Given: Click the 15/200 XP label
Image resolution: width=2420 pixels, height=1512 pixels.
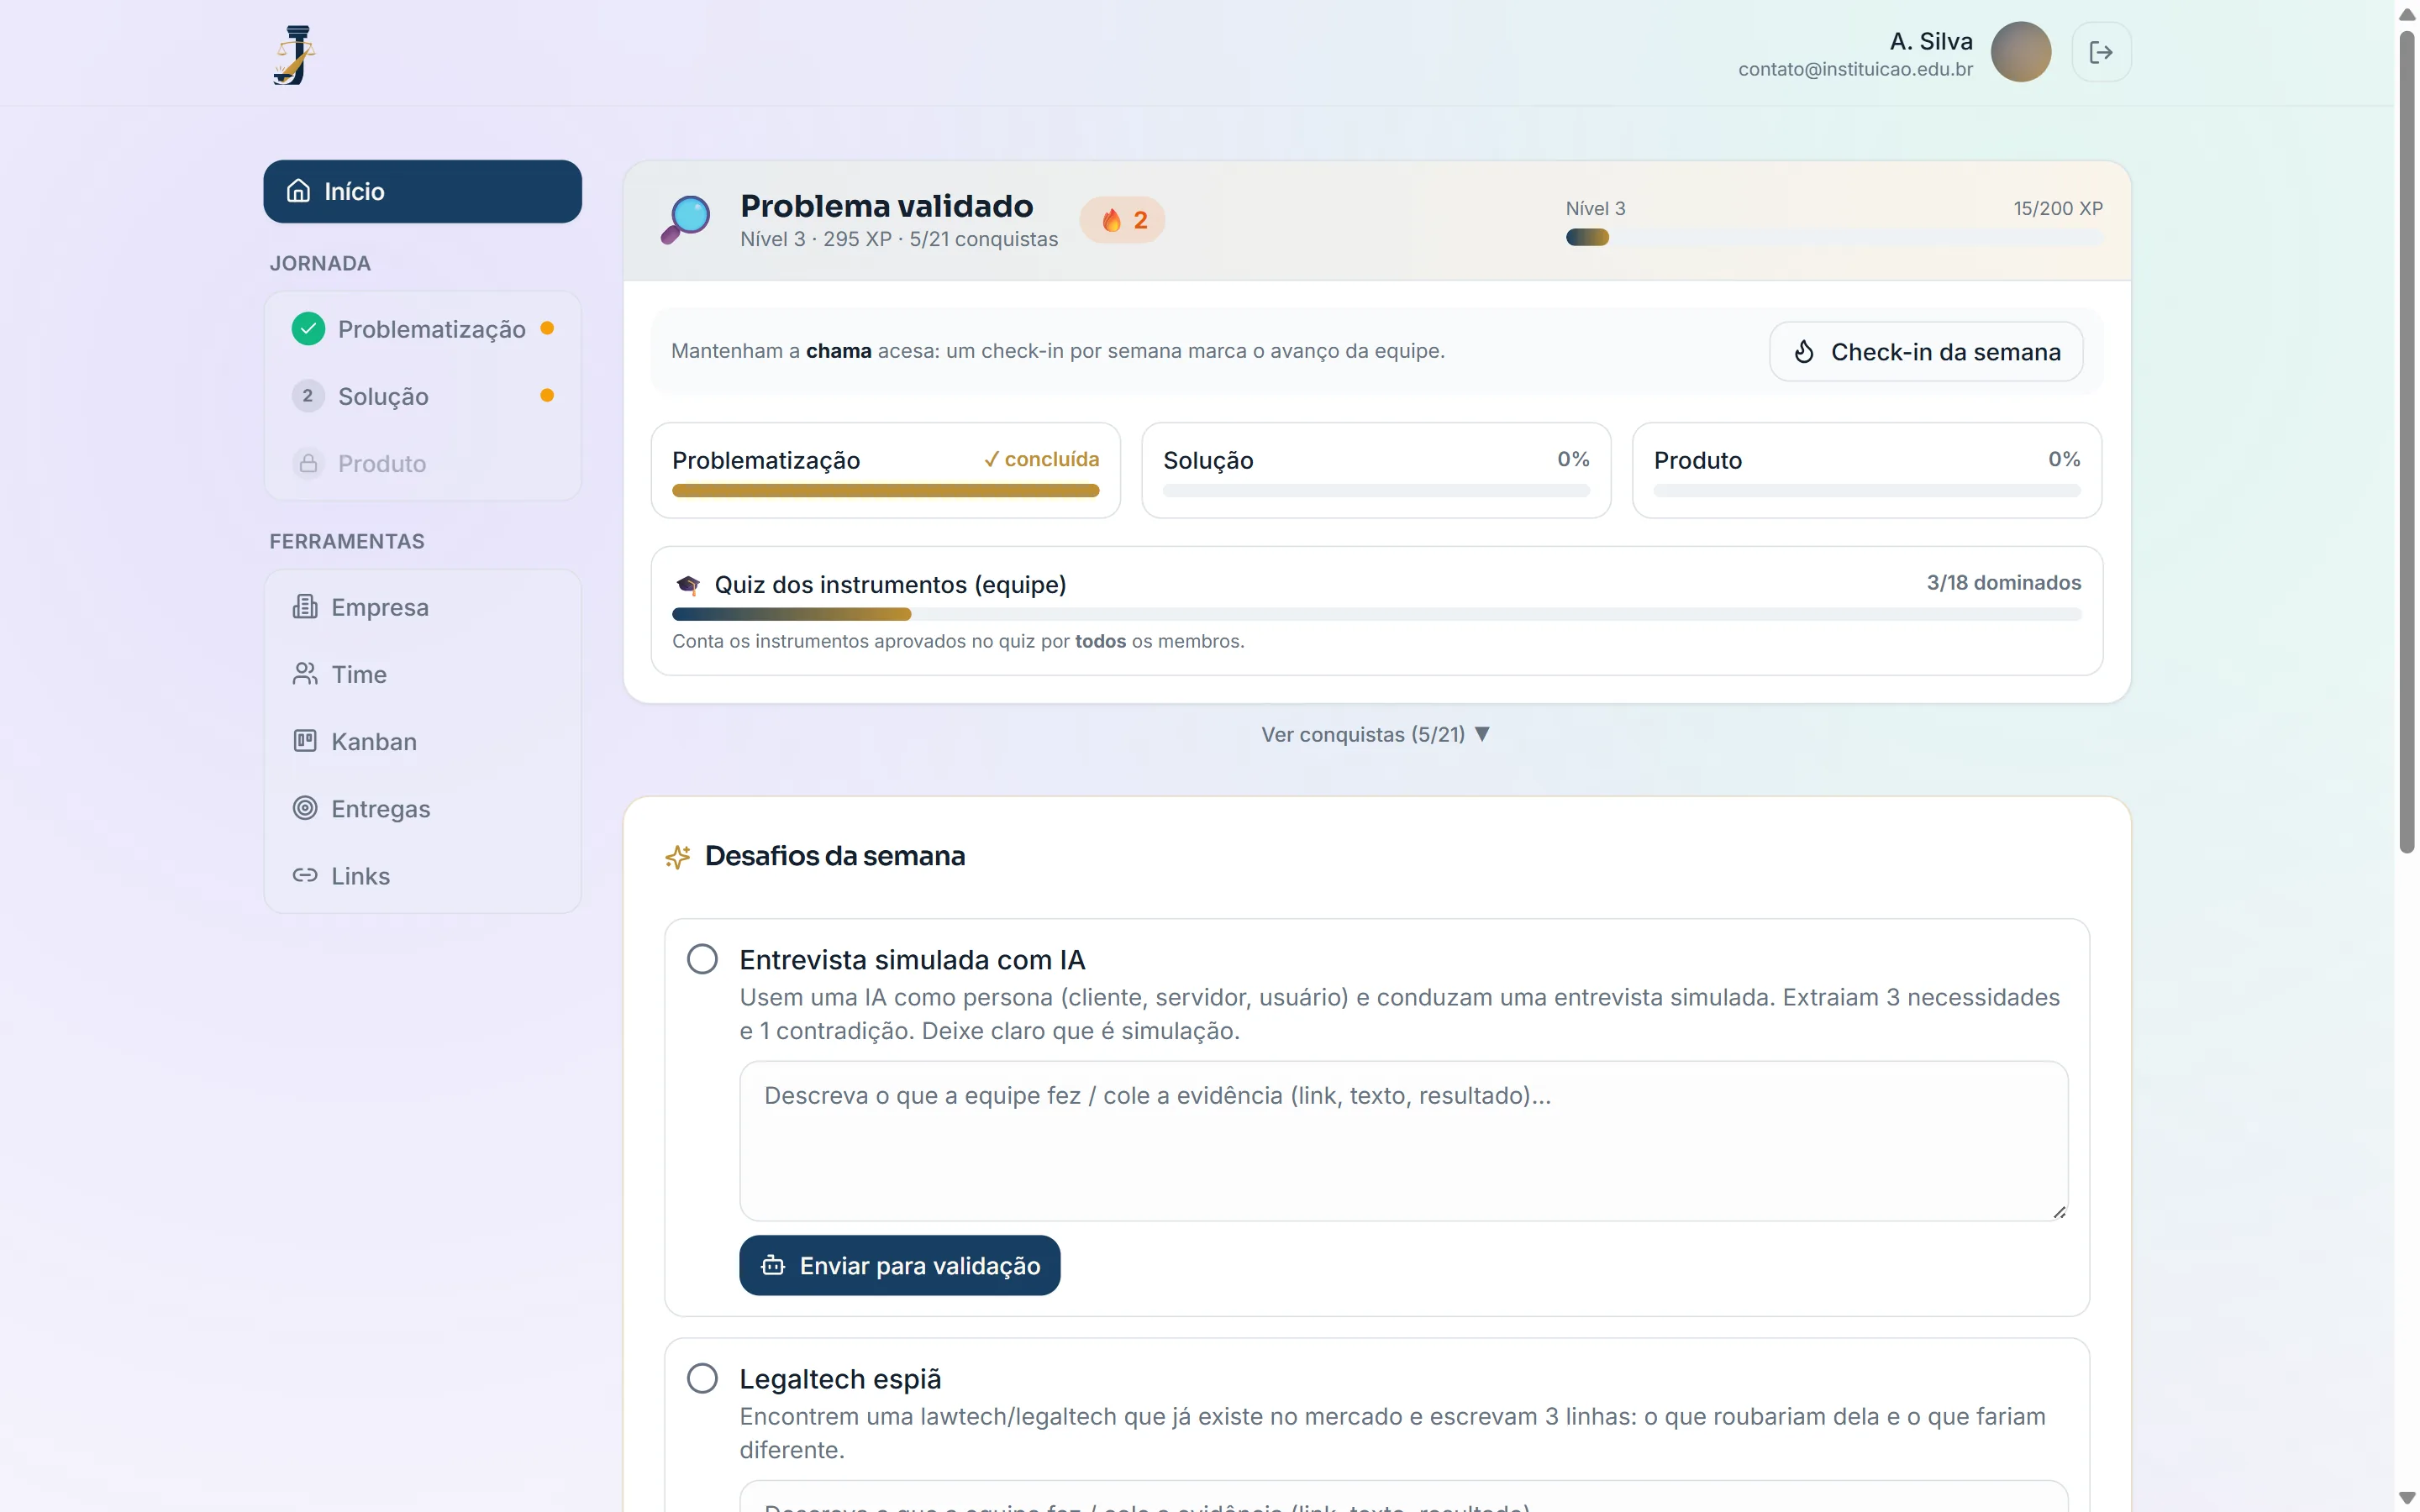Looking at the screenshot, I should pos(2058,208).
